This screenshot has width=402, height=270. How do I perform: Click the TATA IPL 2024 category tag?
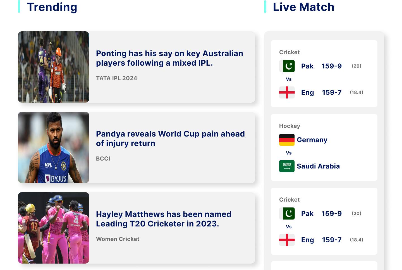pos(117,78)
